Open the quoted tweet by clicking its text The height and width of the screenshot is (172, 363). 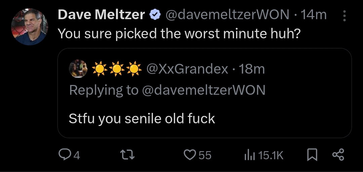[x=142, y=119]
